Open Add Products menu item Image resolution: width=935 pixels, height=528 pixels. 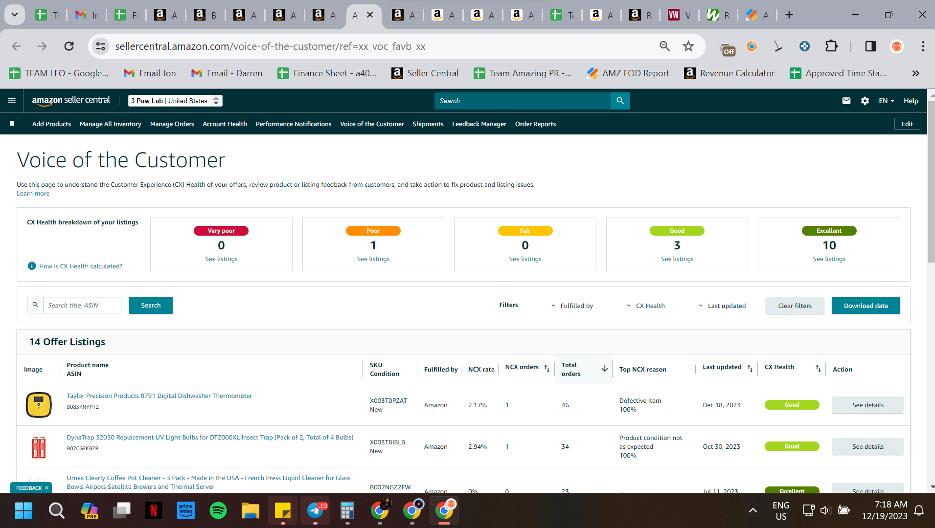[51, 124]
